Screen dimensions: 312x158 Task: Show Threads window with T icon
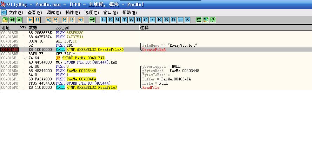point(124,20)
